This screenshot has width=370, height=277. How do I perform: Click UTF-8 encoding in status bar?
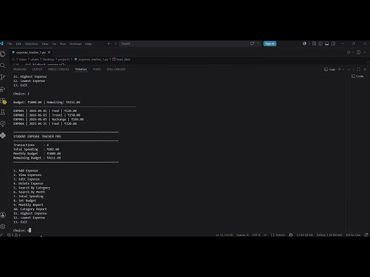pyautogui.click(x=256, y=235)
